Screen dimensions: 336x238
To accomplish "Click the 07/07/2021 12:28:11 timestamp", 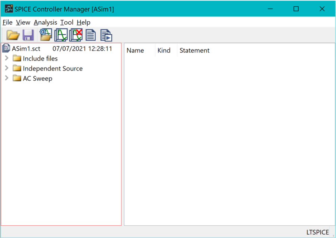I will click(82, 49).
